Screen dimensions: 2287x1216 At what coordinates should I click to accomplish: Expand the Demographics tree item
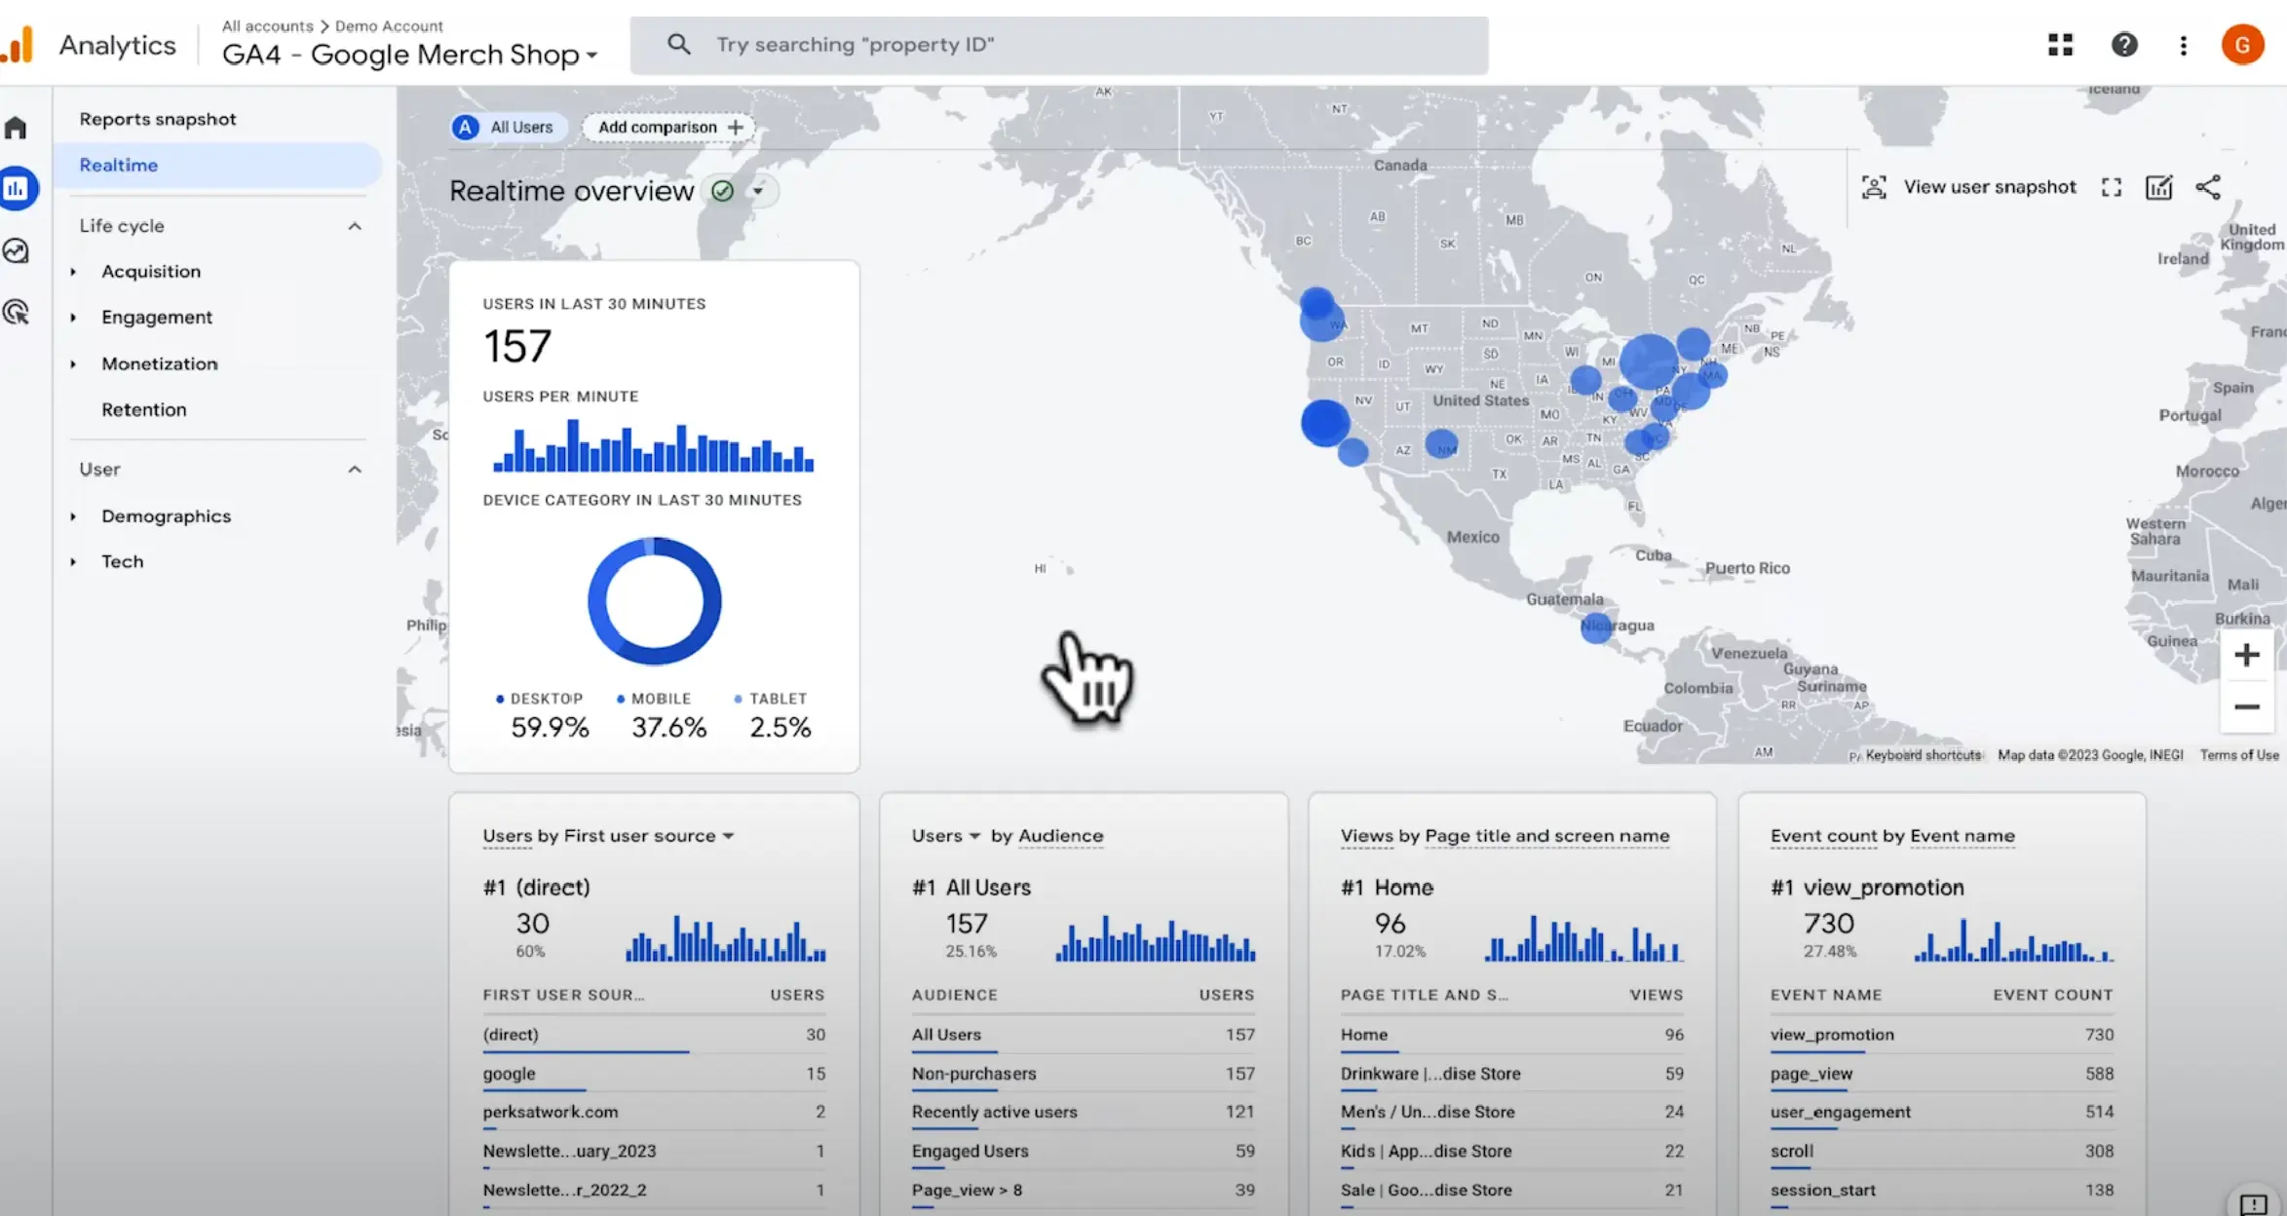73,516
